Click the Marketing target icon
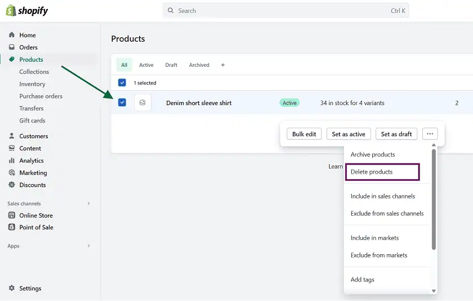The width and height of the screenshot is (473, 301). coord(12,173)
